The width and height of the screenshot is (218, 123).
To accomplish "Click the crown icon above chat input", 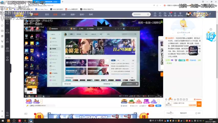I will pos(175,99).
